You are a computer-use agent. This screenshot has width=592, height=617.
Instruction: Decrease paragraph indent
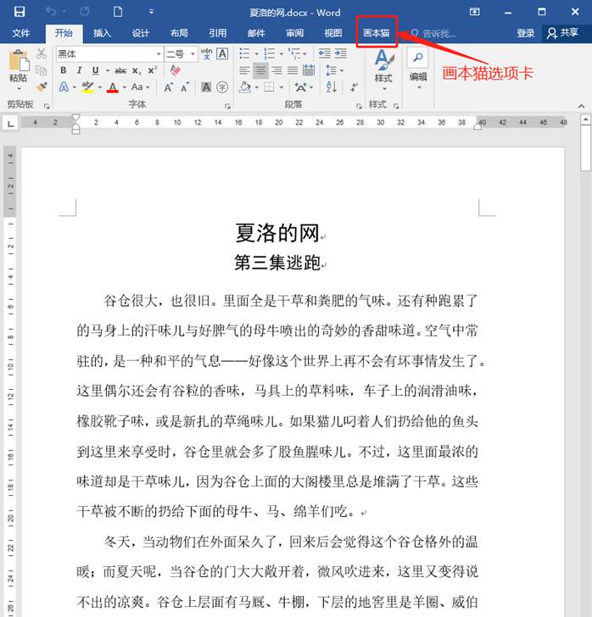325,53
